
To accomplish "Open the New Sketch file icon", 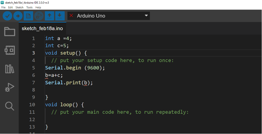I will [x=28, y=16].
